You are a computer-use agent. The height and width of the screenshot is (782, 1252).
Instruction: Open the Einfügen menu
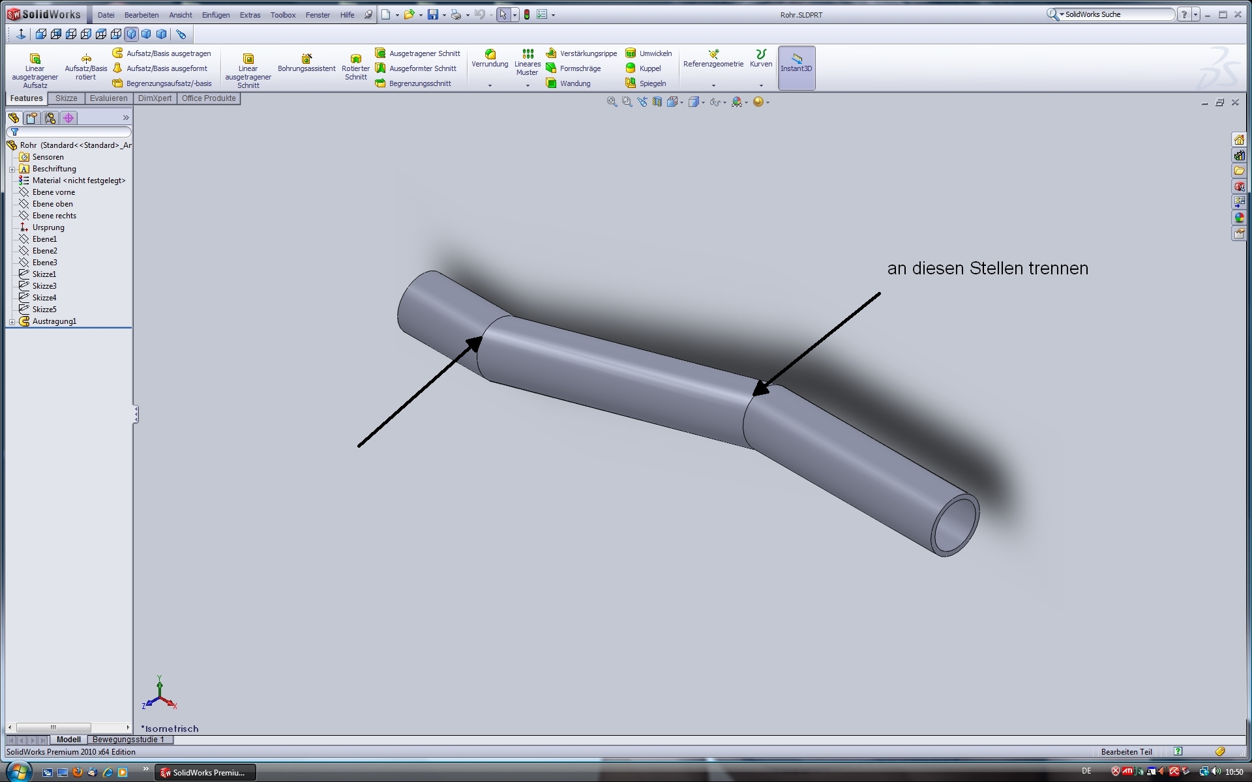(216, 15)
